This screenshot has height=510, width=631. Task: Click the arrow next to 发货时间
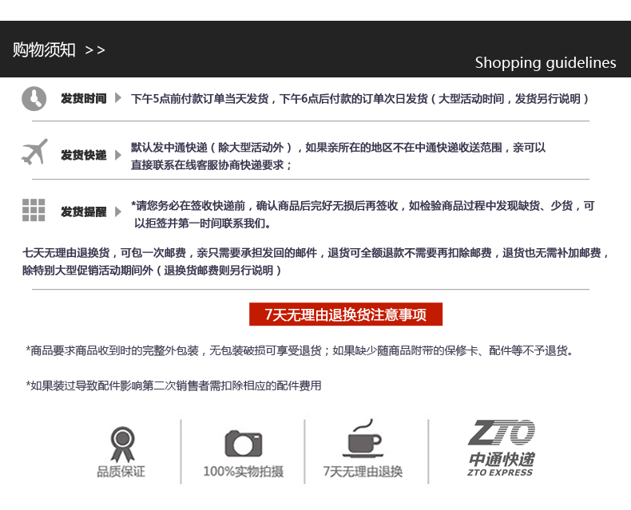(x=118, y=98)
